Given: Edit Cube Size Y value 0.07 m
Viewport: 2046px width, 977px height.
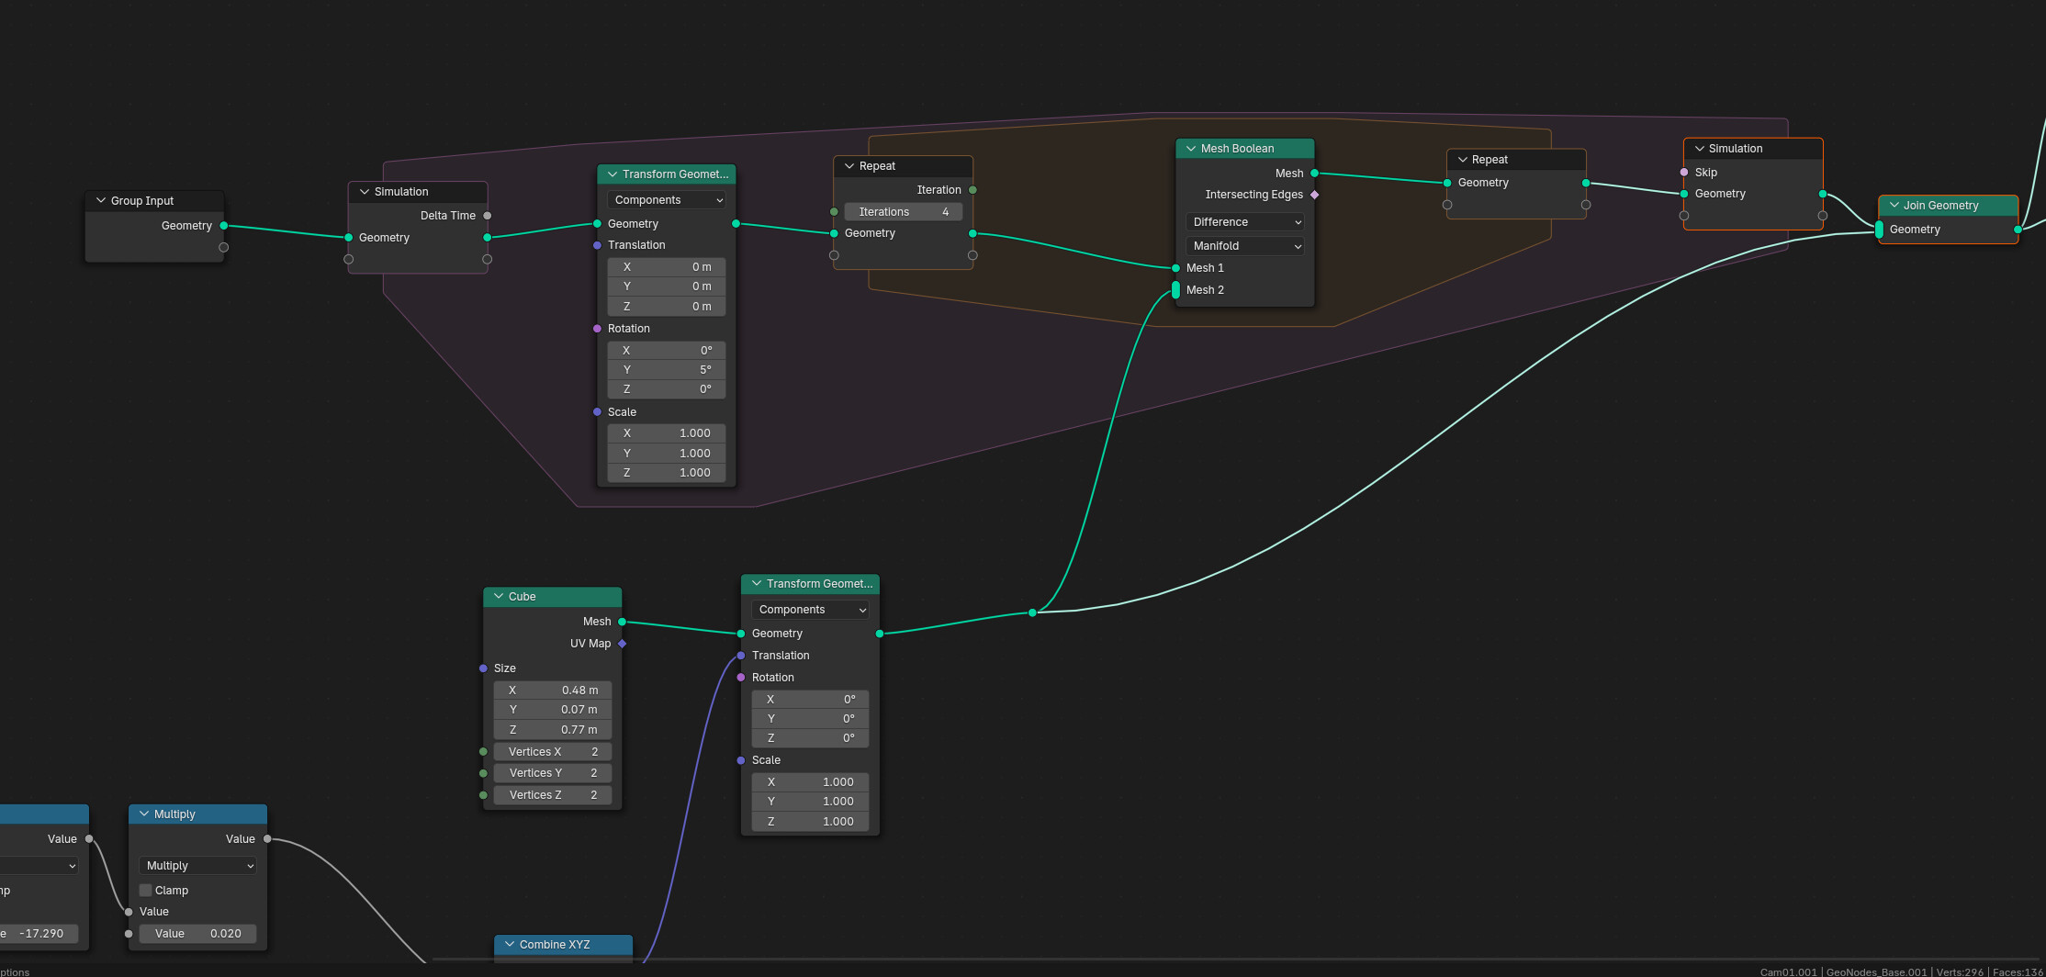Looking at the screenshot, I should pos(553,710).
